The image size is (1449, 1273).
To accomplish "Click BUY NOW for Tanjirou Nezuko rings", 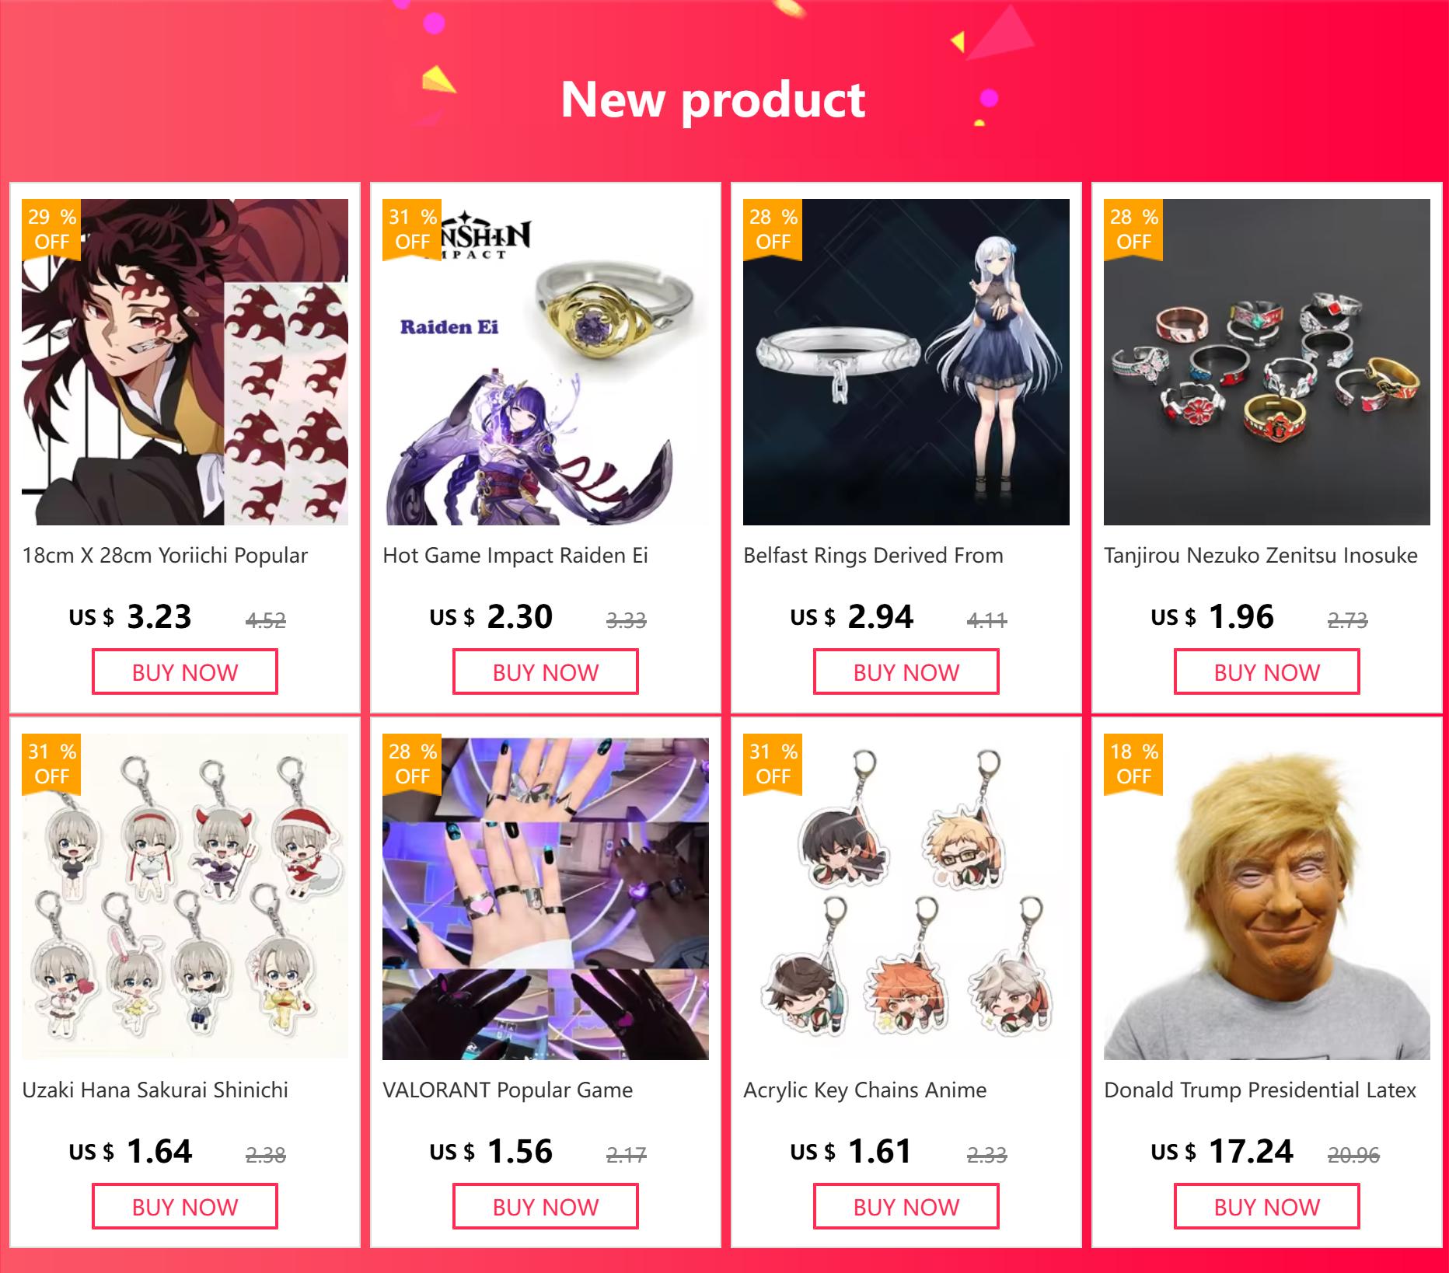I will pos(1267,672).
